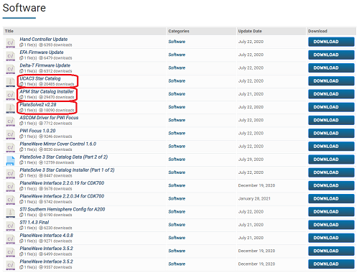Click the file icon beside PWI Focus 1.0.20
The height and width of the screenshot is (273, 359).
click(x=11, y=134)
